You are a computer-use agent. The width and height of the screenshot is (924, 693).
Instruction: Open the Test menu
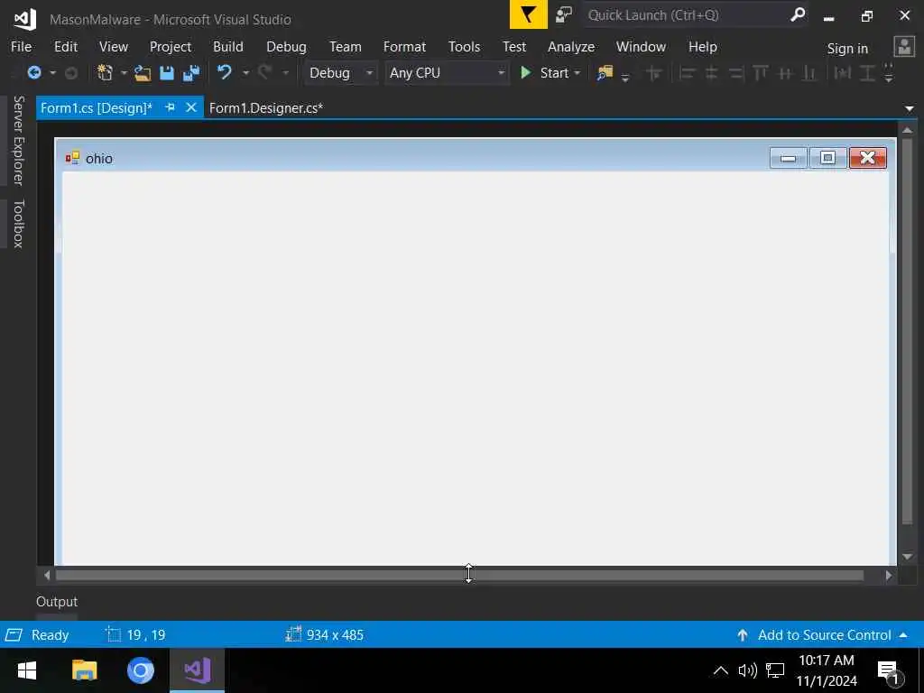513,47
